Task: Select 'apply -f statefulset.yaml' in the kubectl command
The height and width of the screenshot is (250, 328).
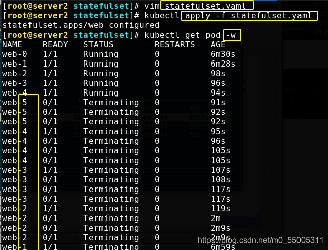Action: tap(248, 16)
